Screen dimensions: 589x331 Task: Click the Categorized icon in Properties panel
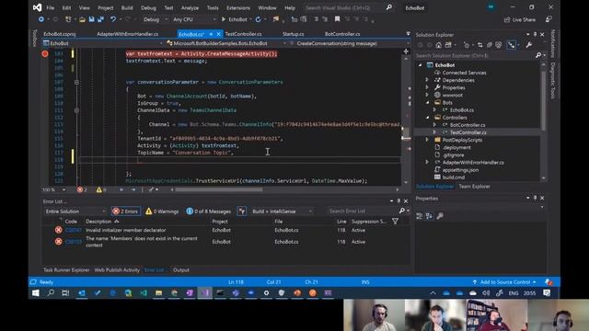(x=420, y=216)
